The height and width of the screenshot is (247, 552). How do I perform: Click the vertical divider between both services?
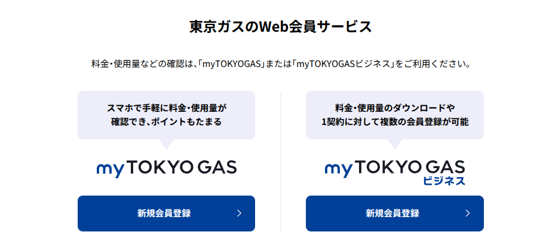281,160
